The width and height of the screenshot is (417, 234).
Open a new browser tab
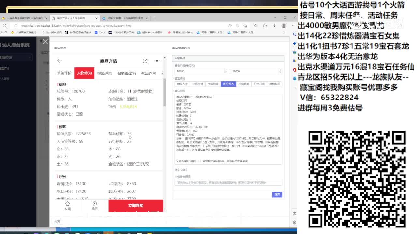[154, 18]
